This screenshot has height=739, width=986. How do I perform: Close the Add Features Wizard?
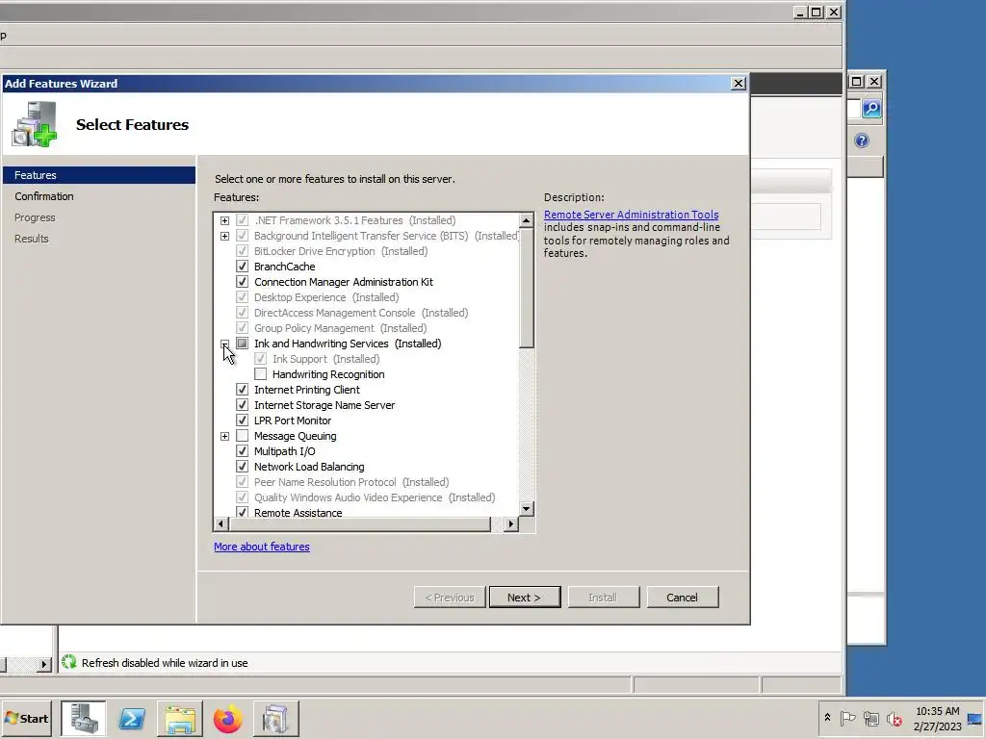pos(739,84)
